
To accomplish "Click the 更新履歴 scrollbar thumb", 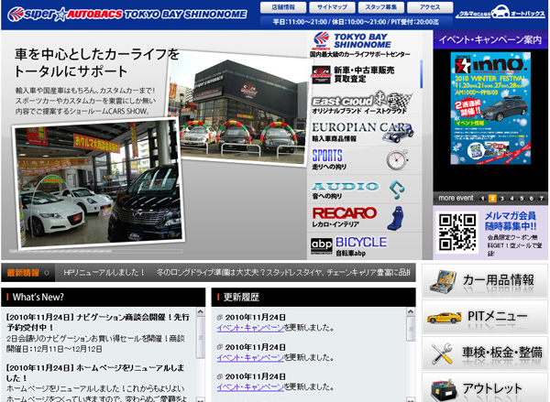I will (411, 329).
